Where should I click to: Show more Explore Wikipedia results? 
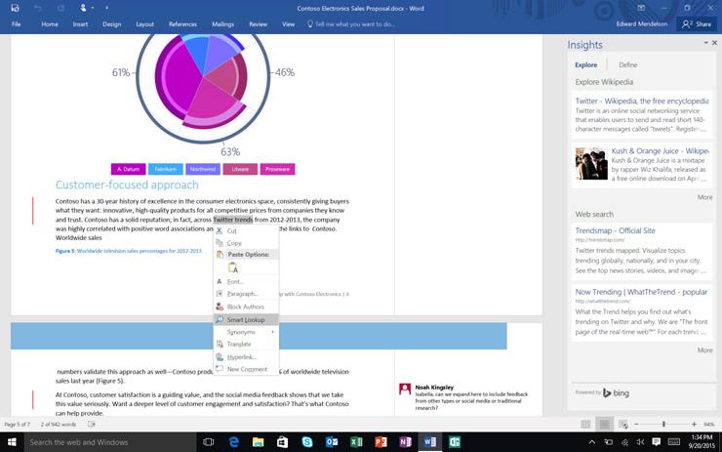pyautogui.click(x=704, y=197)
